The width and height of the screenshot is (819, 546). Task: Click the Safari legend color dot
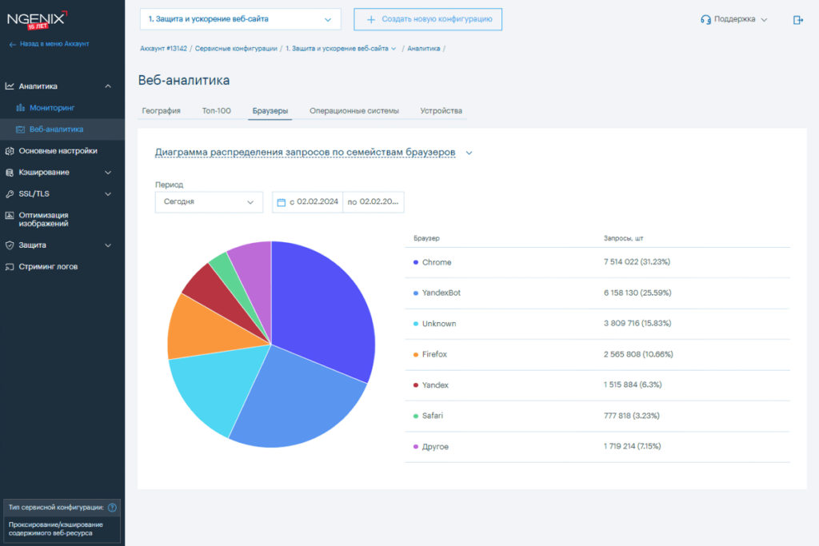pos(416,416)
